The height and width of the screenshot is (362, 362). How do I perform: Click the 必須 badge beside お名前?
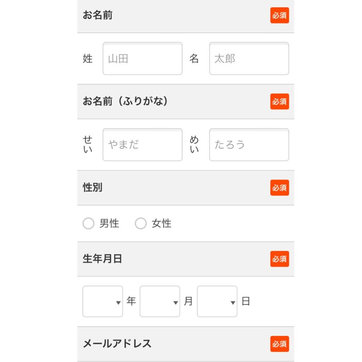tap(279, 16)
